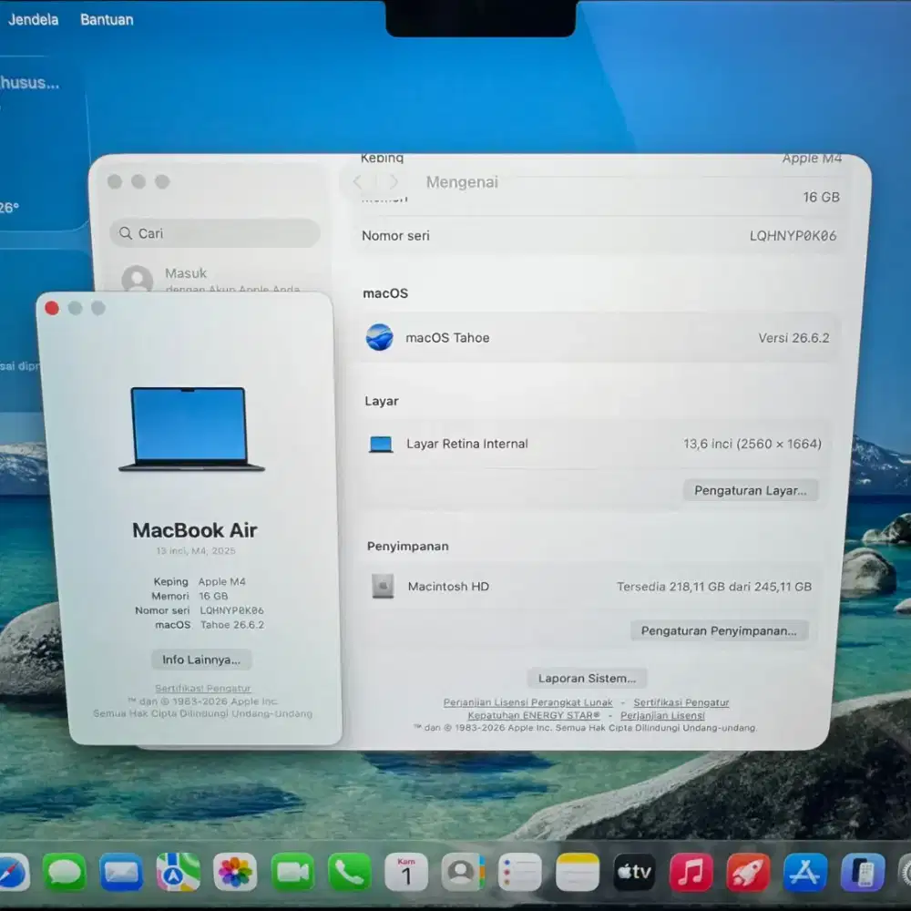Launch FaceTime from the Dock

click(292, 873)
